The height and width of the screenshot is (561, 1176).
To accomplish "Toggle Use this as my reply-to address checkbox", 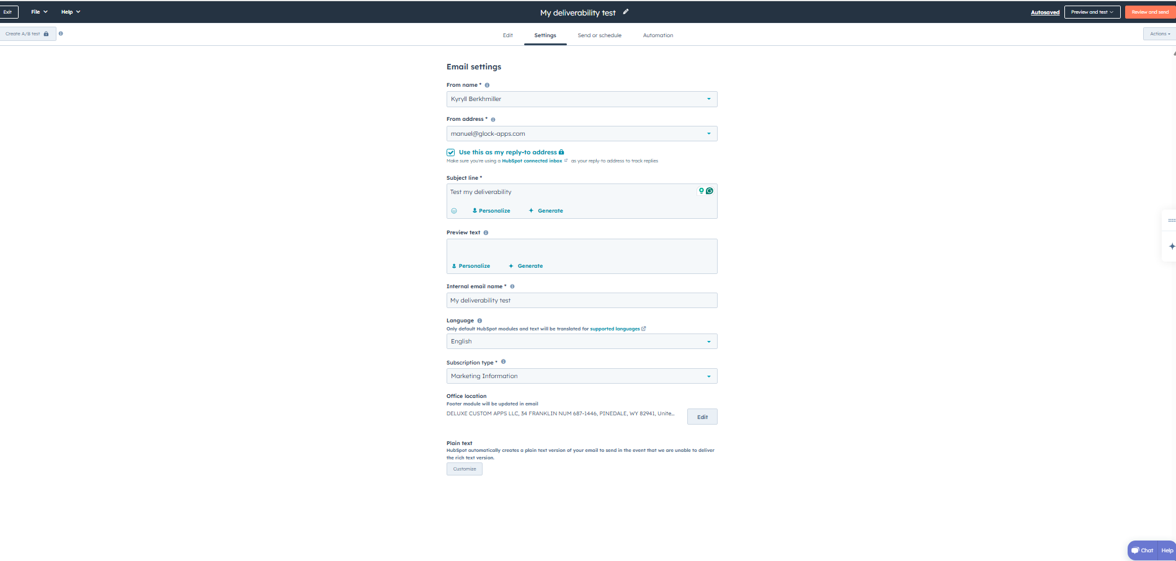I will pos(451,152).
